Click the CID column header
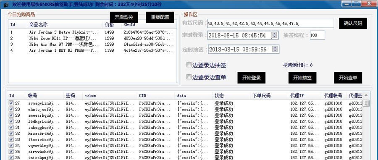The image size is (378, 160). click(x=156, y=96)
